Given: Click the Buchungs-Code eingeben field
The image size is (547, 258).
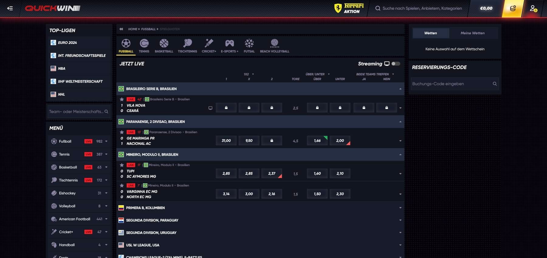Looking at the screenshot, I should [451, 84].
